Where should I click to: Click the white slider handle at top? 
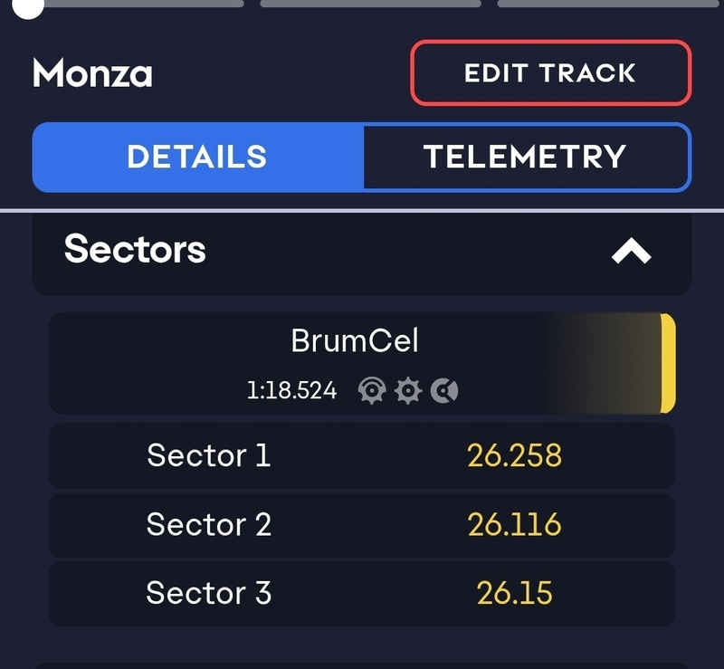pos(31,7)
